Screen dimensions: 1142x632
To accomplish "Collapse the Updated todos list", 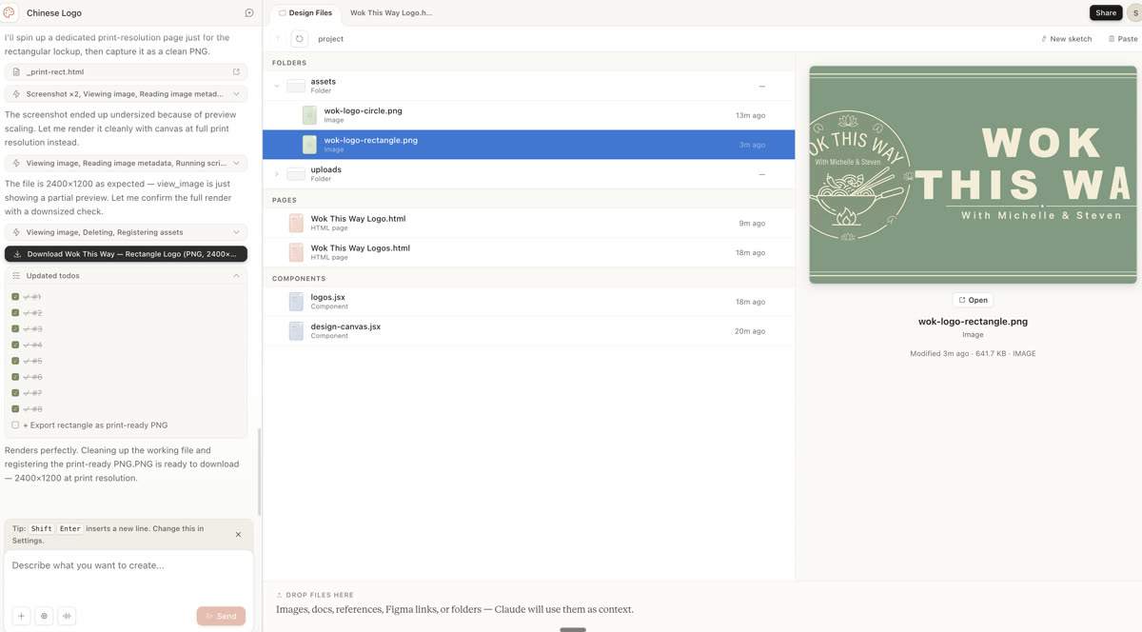I will pyautogui.click(x=237, y=276).
